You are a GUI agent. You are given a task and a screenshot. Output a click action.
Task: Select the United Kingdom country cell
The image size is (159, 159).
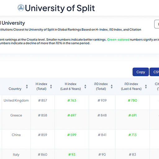pos(16,102)
